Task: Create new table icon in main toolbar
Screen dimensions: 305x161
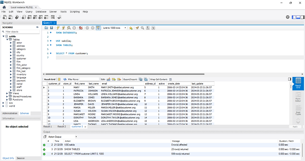Action: pyautogui.click(x=29, y=17)
